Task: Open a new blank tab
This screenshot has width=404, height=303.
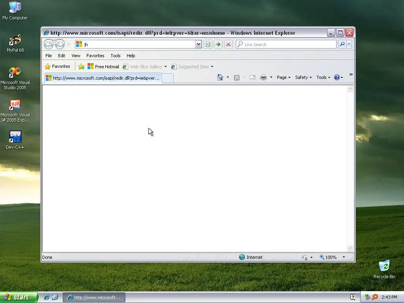Action: tap(167, 79)
